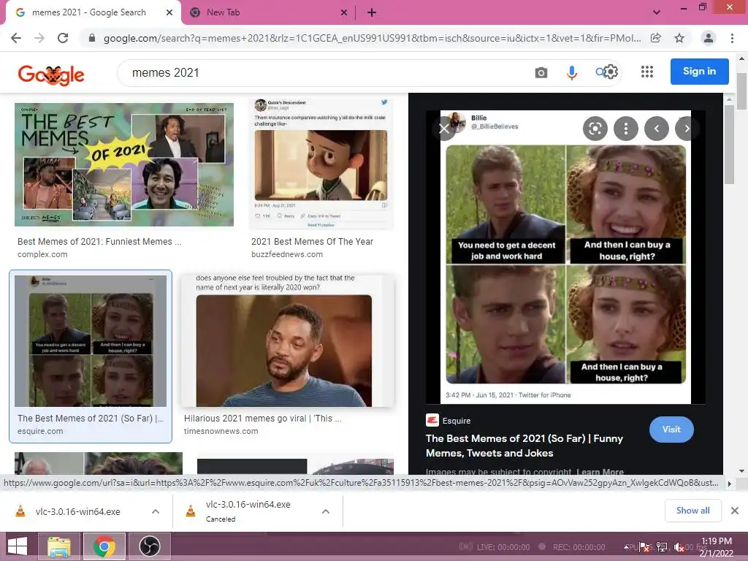
Task: Close the downloads bar
Action: [x=735, y=511]
